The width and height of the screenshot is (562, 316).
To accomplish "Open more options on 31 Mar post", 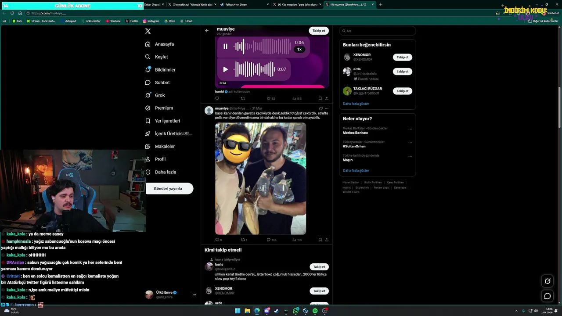I will pyautogui.click(x=327, y=108).
